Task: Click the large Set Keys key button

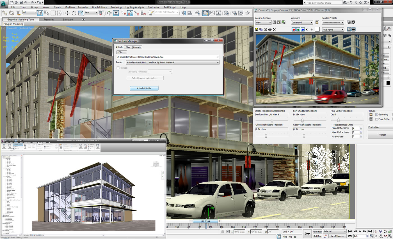Action: point(307,233)
